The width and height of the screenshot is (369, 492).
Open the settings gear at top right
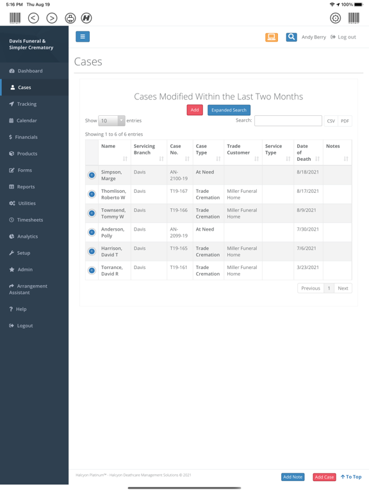click(x=335, y=18)
